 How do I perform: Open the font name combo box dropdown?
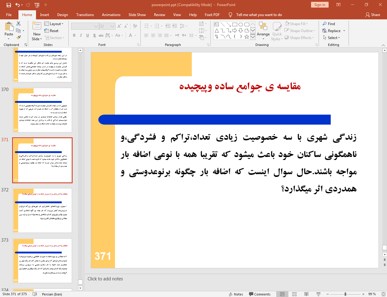click(x=96, y=26)
